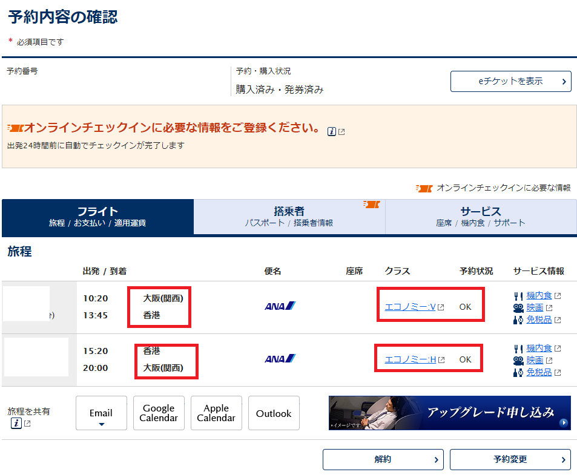Viewport: 577px width, 475px height.
Task: Select the フライト tab
Action: tap(97, 216)
